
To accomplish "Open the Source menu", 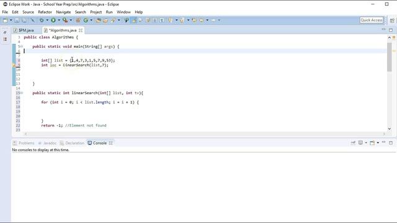I will click(x=28, y=12).
